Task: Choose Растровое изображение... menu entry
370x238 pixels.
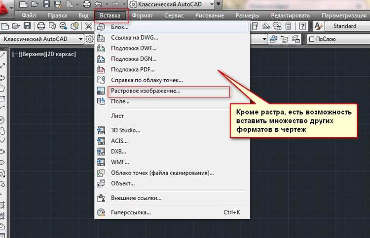Action: coord(172,91)
